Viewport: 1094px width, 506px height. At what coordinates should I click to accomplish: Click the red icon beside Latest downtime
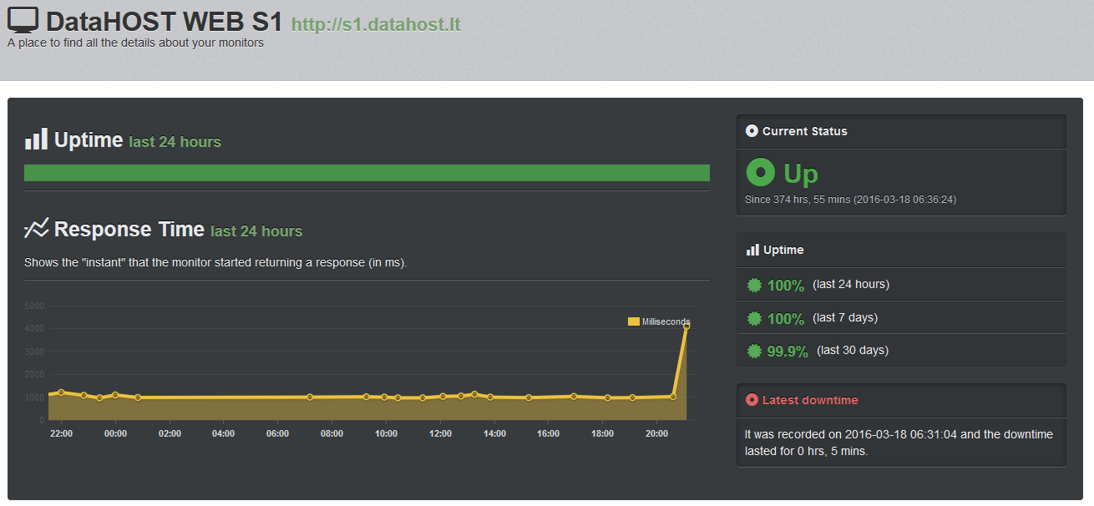(752, 400)
